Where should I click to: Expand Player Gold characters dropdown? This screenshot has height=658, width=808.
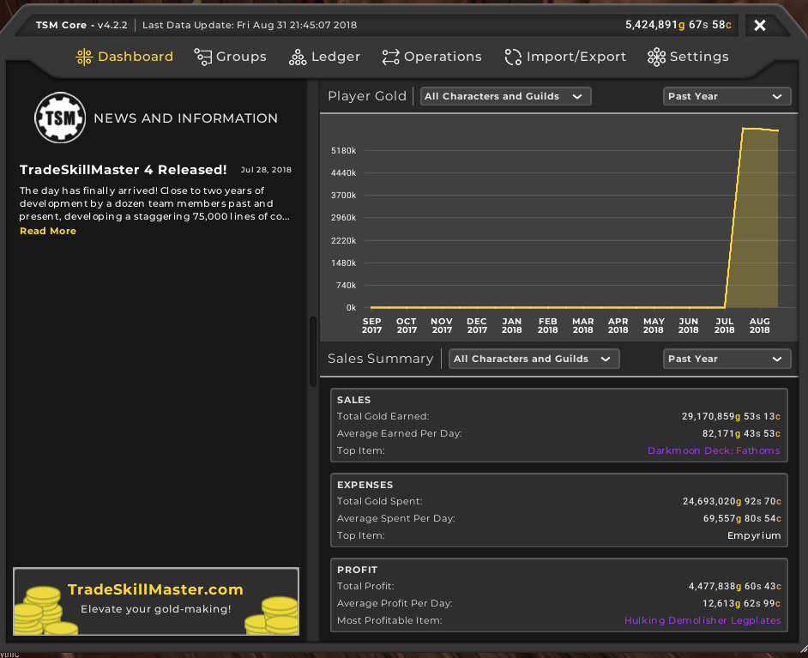point(505,96)
